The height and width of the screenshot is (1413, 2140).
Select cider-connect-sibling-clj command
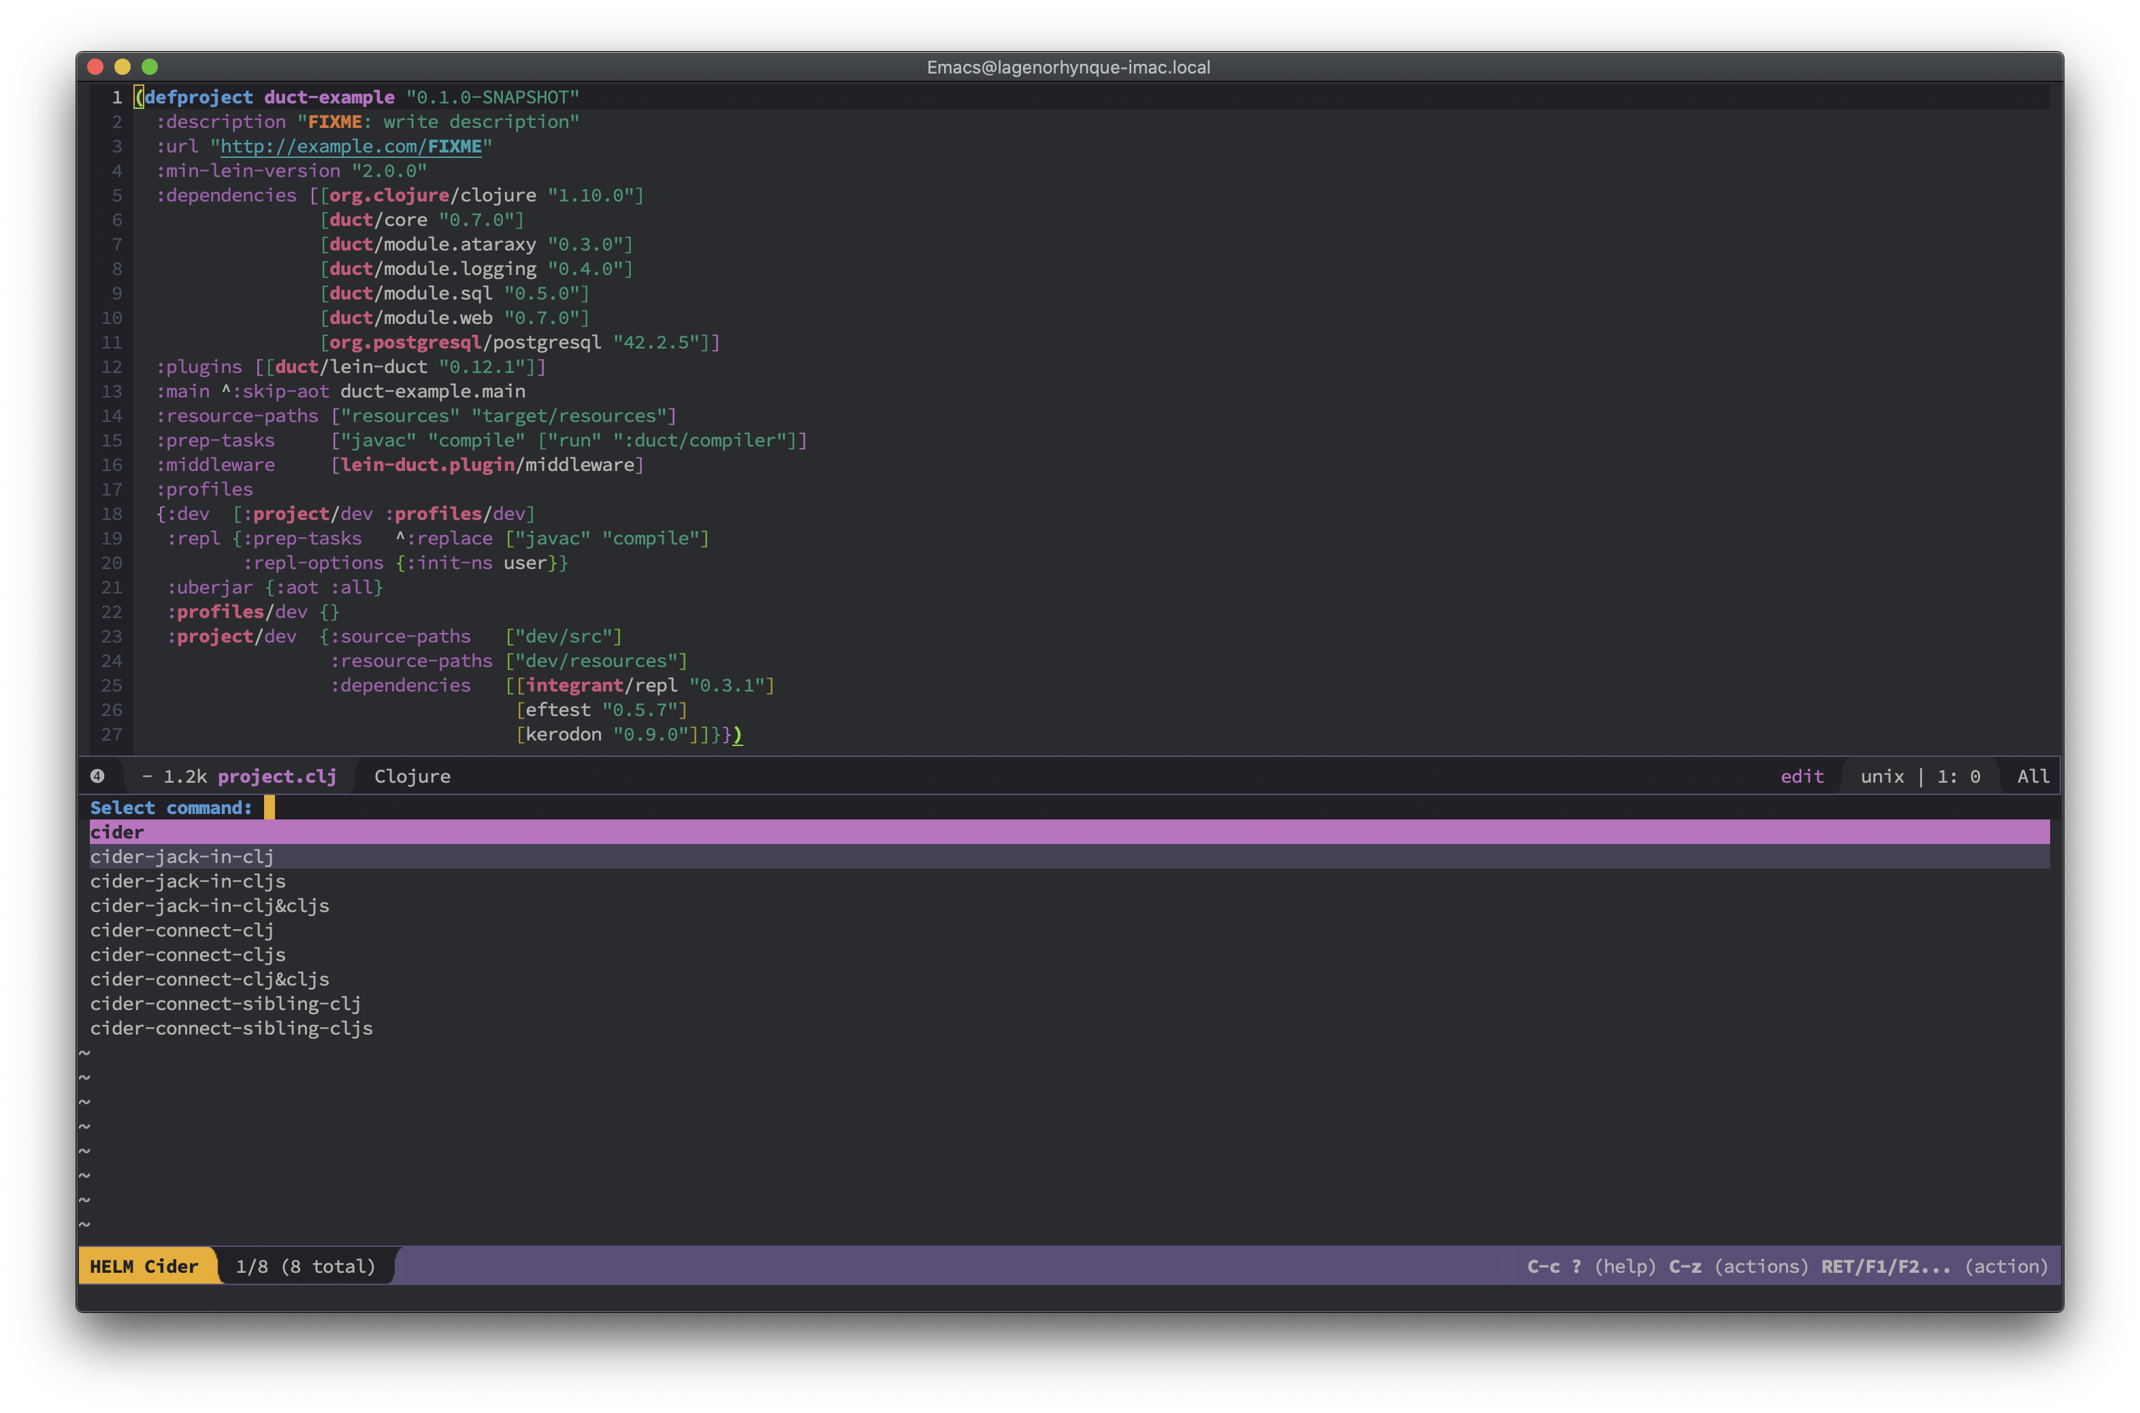point(225,1004)
